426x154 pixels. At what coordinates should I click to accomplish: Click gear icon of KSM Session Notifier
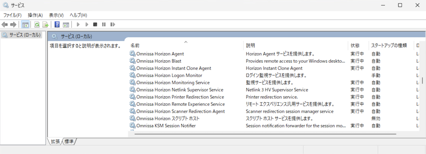pyautogui.click(x=132, y=125)
